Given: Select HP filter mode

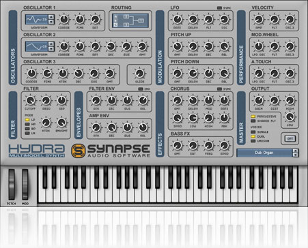Looking at the screenshot, I should pyautogui.click(x=27, y=124).
